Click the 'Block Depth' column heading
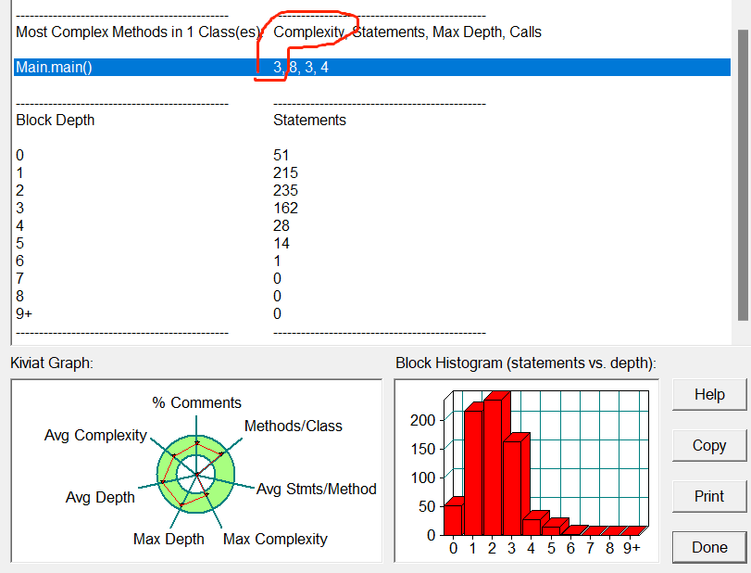The height and width of the screenshot is (573, 751). point(55,120)
